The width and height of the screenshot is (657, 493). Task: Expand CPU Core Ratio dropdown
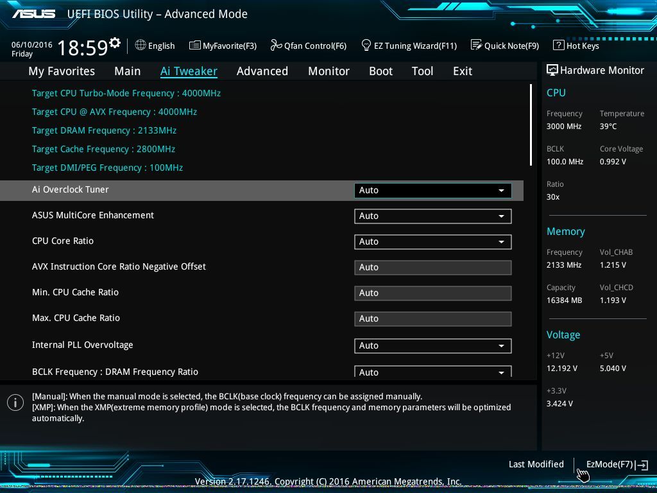pyautogui.click(x=433, y=242)
